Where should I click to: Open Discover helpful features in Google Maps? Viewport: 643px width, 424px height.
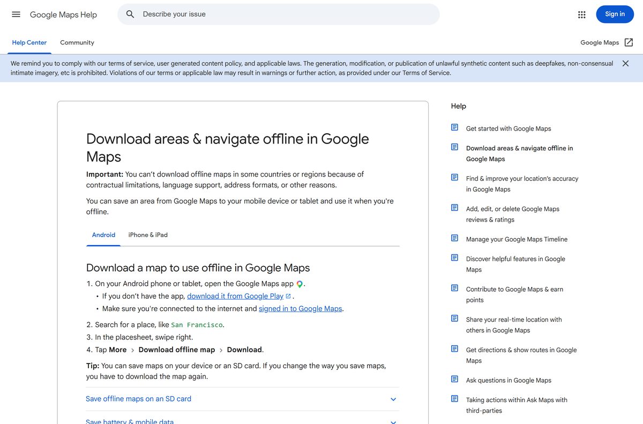(x=515, y=264)
